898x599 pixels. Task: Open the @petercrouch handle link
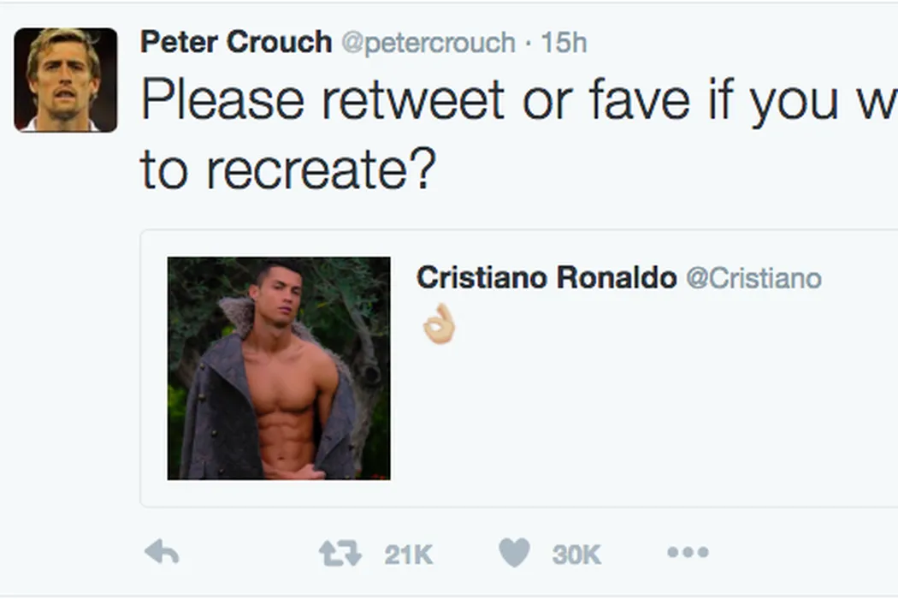(x=428, y=43)
